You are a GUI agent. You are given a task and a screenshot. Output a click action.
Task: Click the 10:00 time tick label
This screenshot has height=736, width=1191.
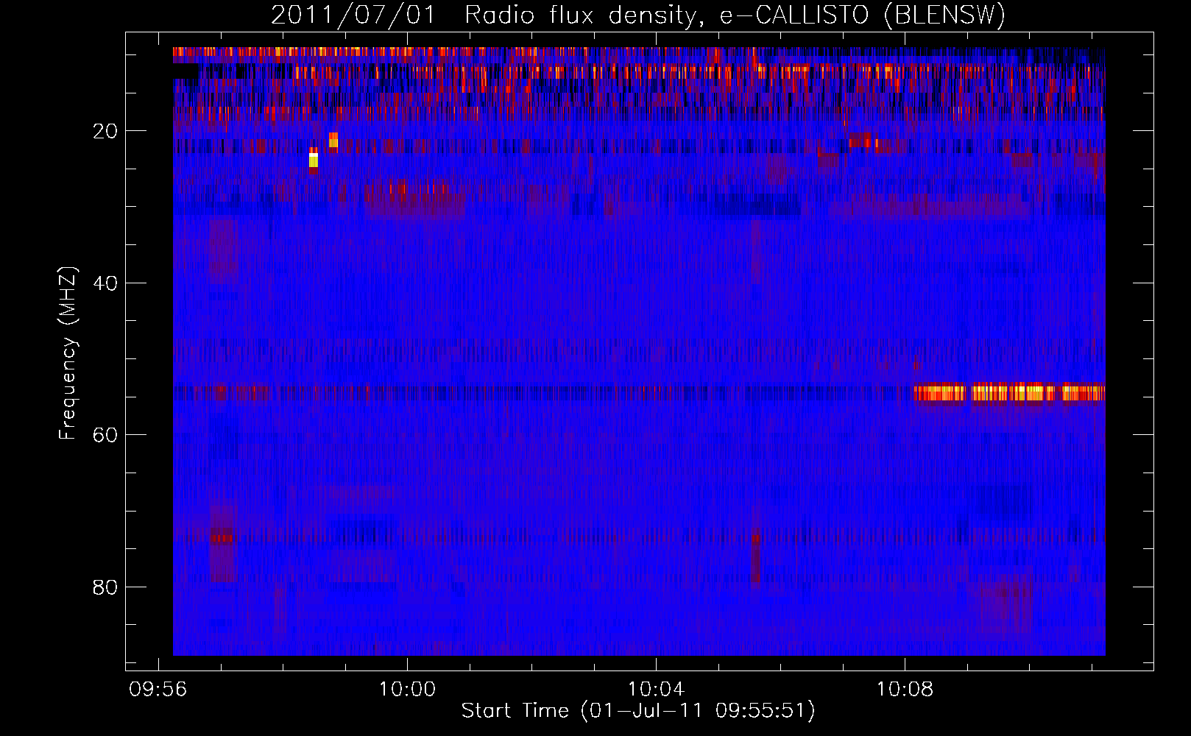click(x=407, y=689)
